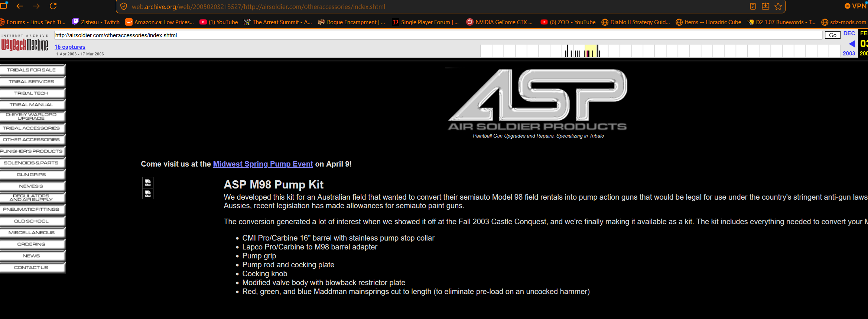Click the browser address bar URL

coord(258,7)
